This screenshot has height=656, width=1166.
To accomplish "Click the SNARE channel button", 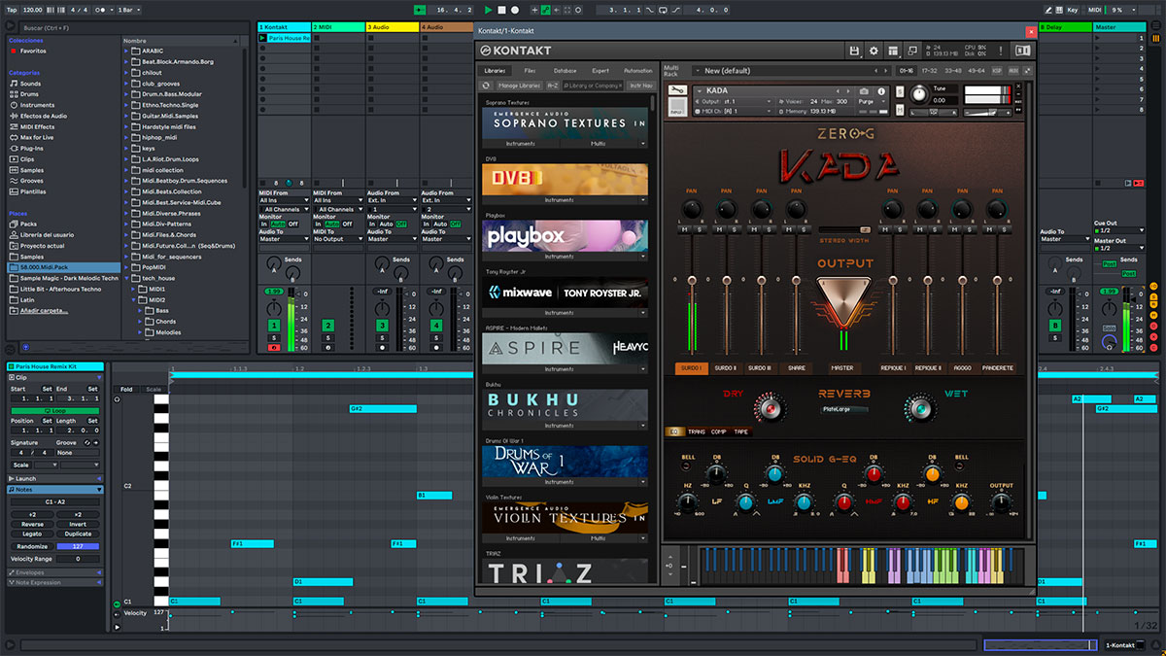I will tap(797, 368).
